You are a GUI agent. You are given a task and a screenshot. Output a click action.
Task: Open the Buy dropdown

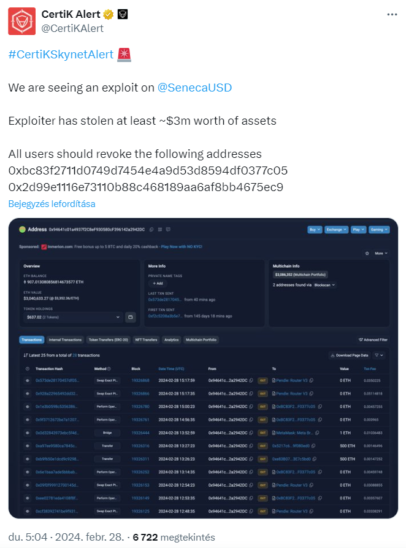click(x=315, y=230)
